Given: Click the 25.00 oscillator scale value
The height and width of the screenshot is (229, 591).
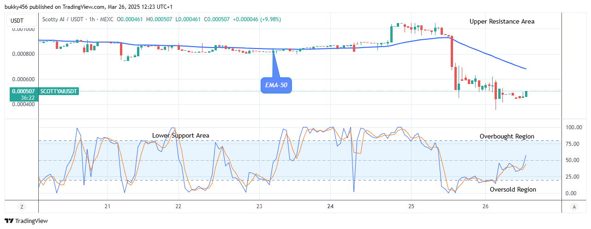Looking at the screenshot, I should (573, 176).
